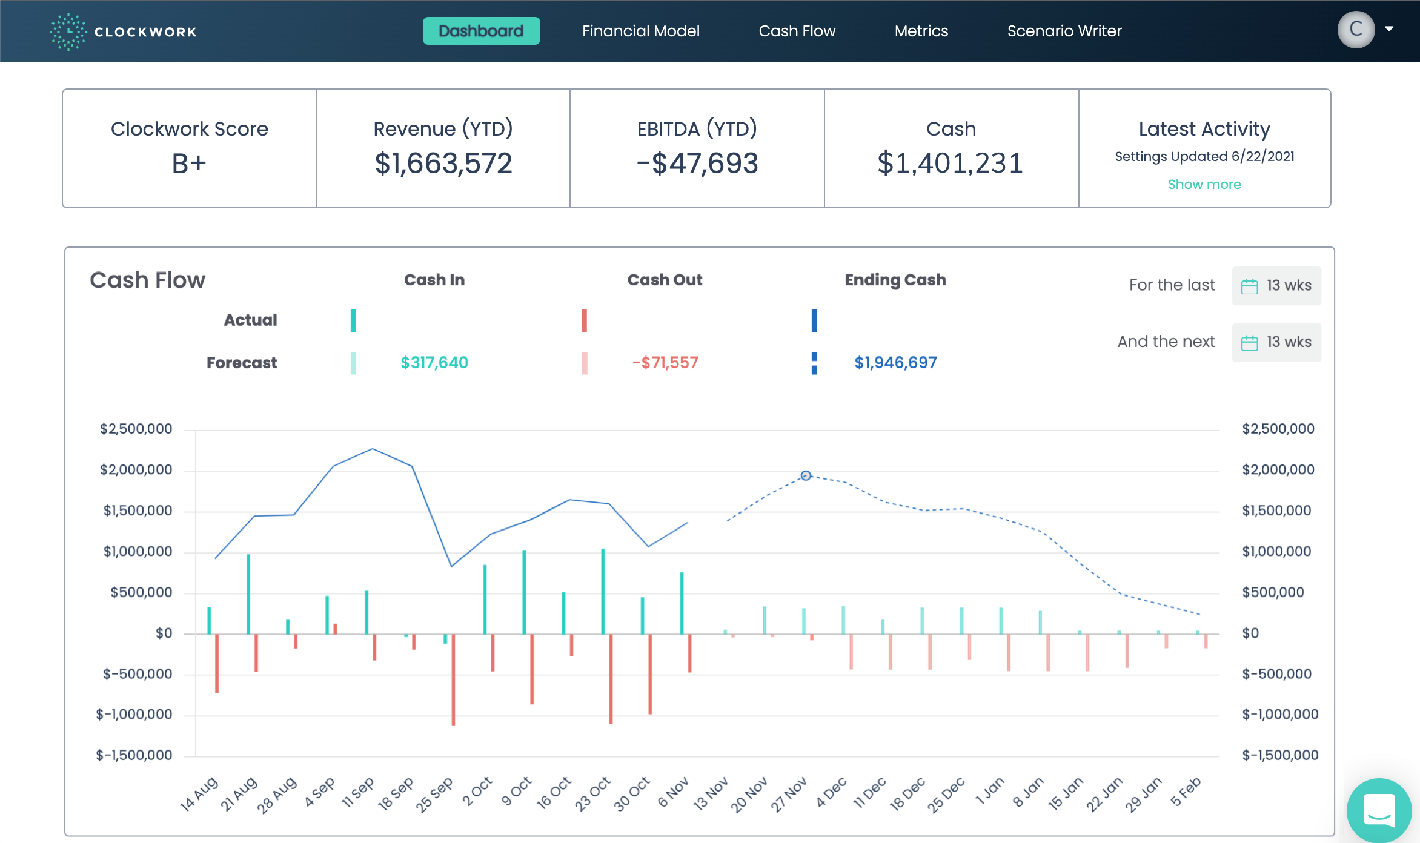Open the last 13 wks period selector
The width and height of the screenshot is (1420, 843).
[x=1276, y=285]
